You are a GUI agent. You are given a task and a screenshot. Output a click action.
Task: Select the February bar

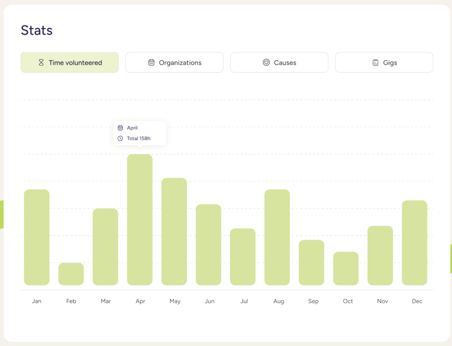point(71,274)
